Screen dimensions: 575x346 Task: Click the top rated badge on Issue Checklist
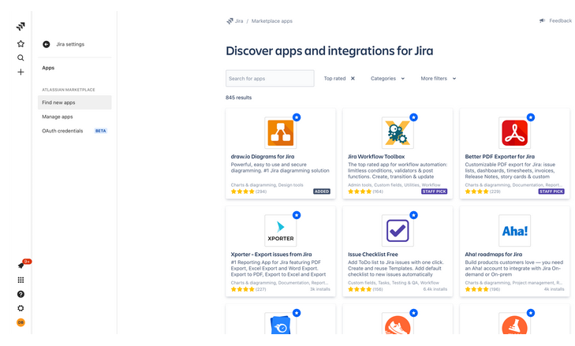tap(413, 215)
